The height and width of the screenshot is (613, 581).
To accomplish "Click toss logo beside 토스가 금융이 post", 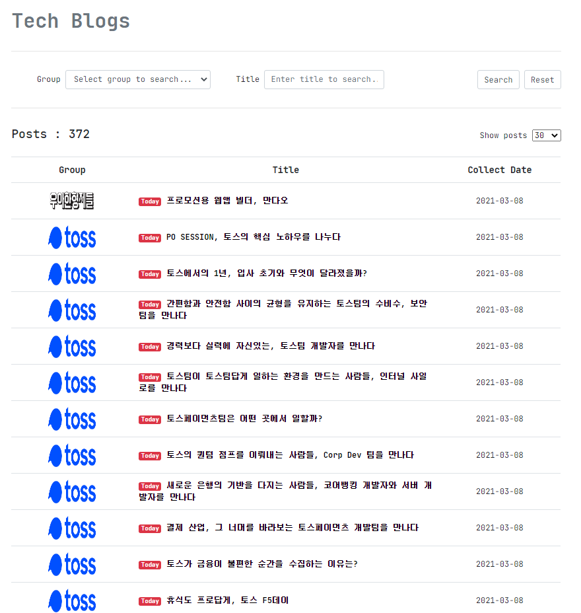I will tap(72, 565).
